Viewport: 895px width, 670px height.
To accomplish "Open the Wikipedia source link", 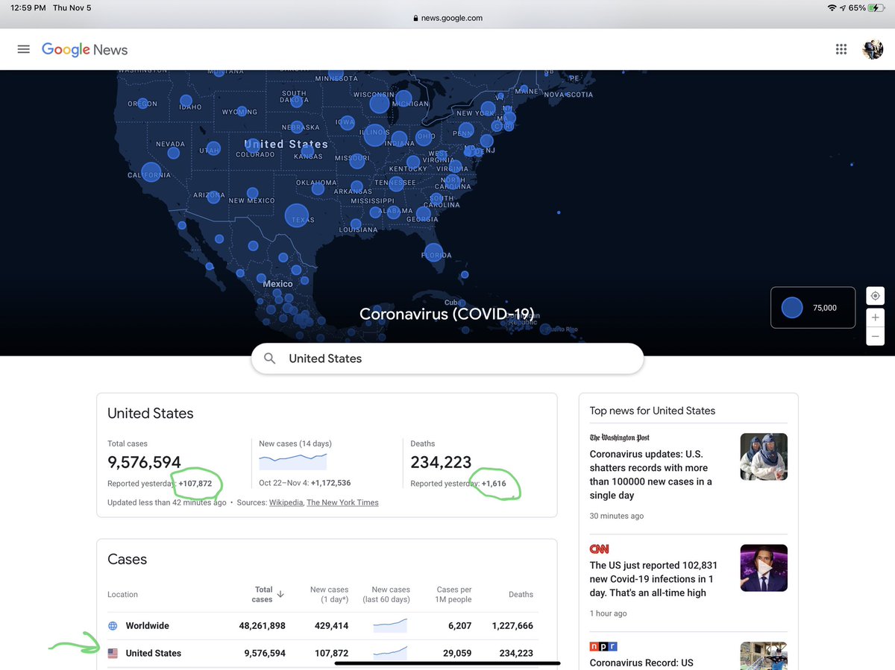I will point(286,502).
